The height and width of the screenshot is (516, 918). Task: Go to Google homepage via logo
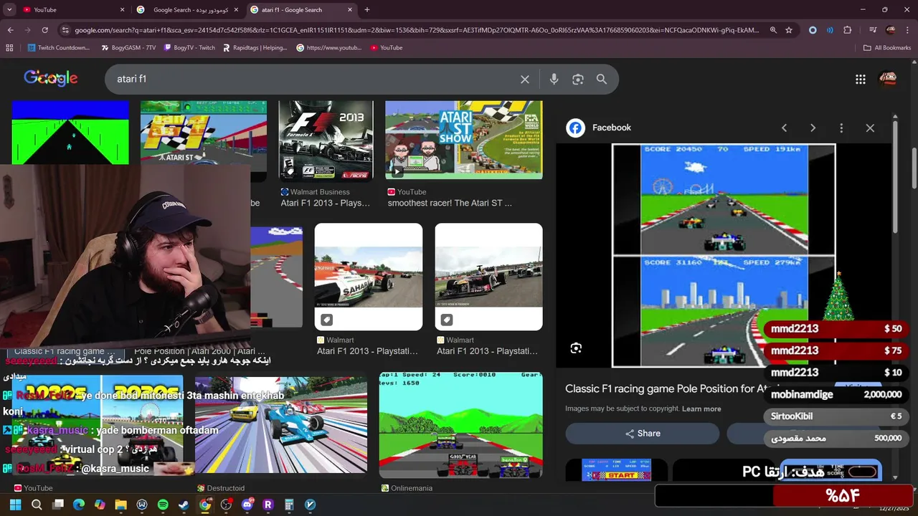point(50,79)
